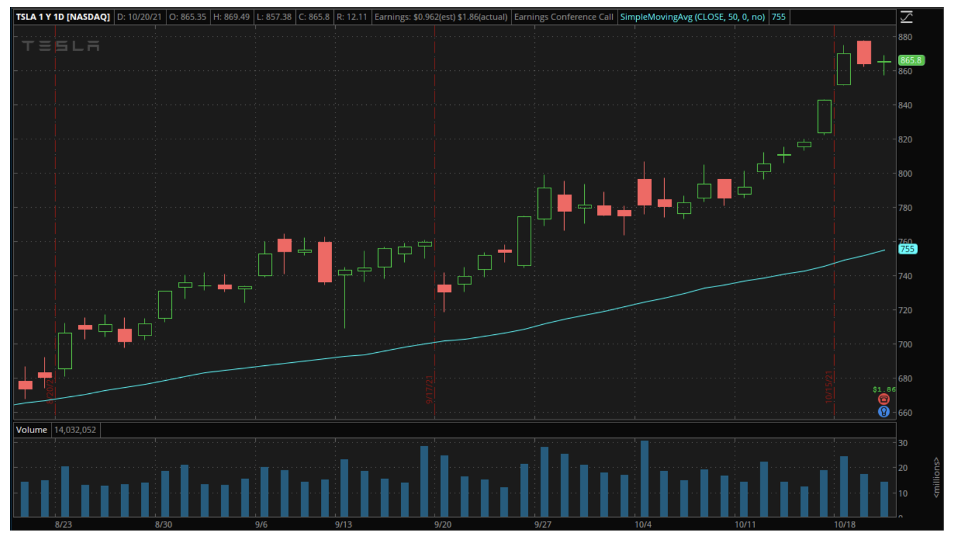Click the Earnings Conference Call header label
Image resolution: width=955 pixels, height=539 pixels.
click(563, 17)
